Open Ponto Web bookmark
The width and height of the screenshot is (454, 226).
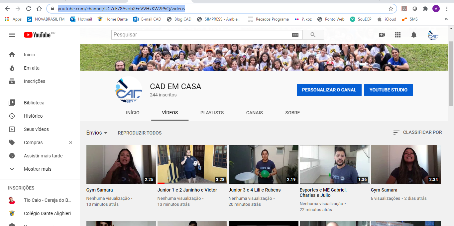coord(331,19)
